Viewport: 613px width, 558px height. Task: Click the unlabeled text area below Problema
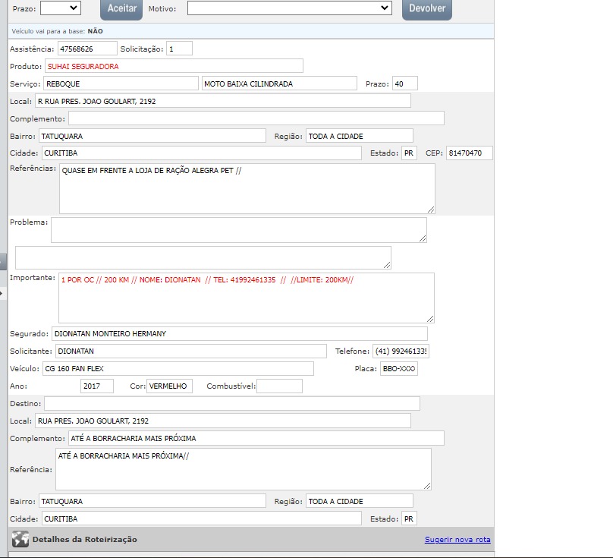click(x=203, y=257)
